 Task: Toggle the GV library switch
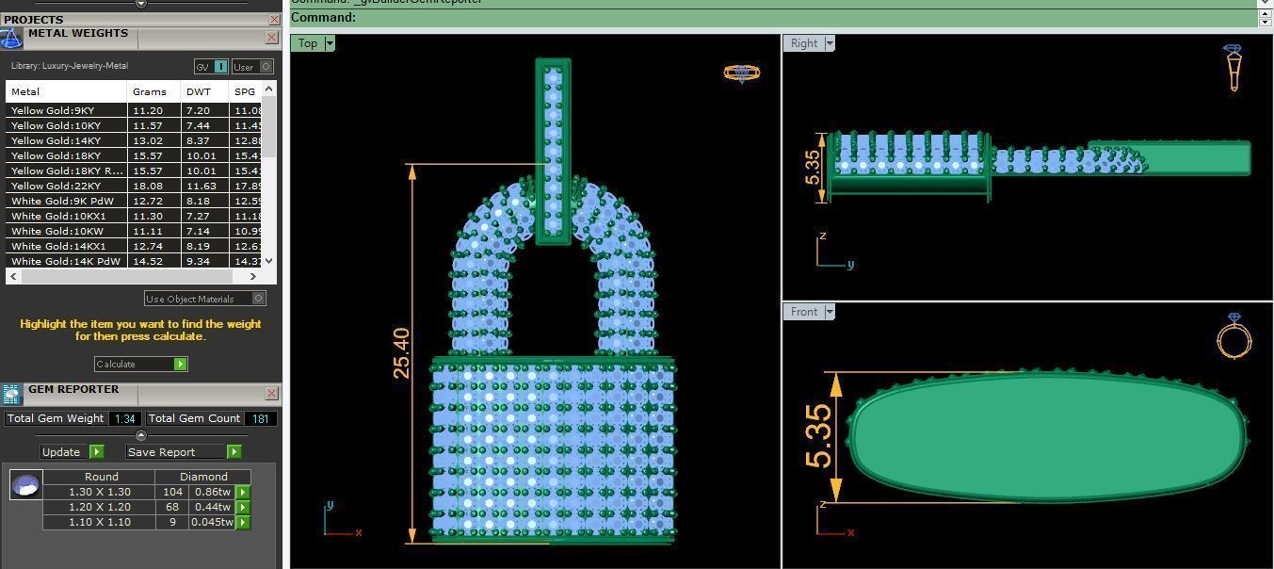coord(211,67)
